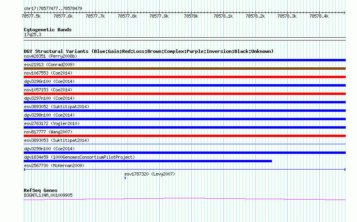Click the 78578.4k ruler tick label
The image size is (357, 222).
pyautogui.click(x=319, y=16)
